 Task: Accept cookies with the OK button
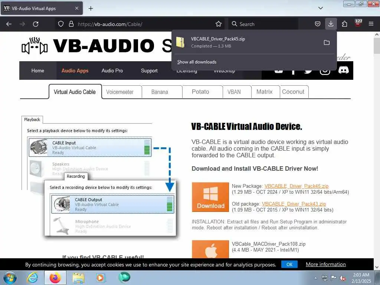coord(289,264)
